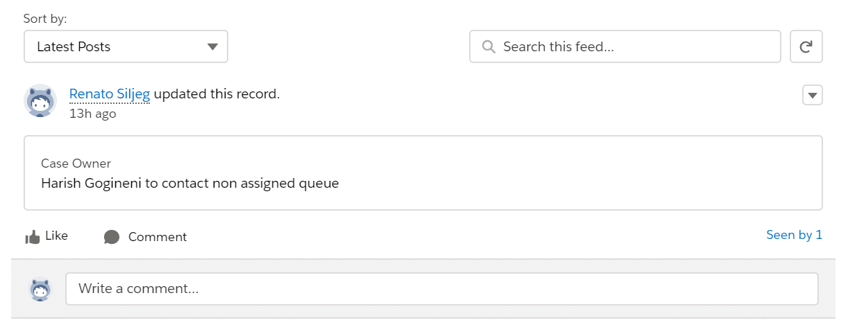Open Renato Siljeg's profile link
Image resolution: width=848 pixels, height=327 pixels.
point(110,94)
